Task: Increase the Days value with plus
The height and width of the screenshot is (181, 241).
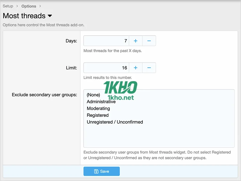Action: click(x=135, y=41)
